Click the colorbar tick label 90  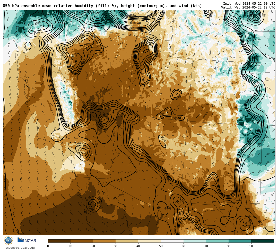click(251, 246)
